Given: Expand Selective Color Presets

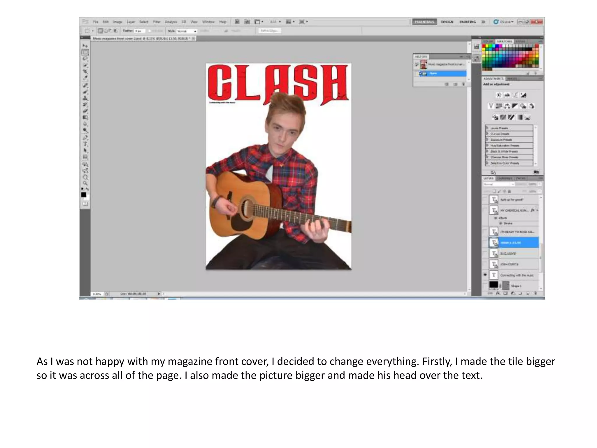Looking at the screenshot, I should (x=487, y=163).
